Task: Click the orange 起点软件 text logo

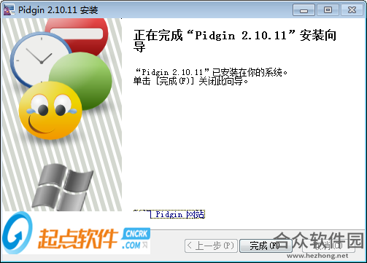Action: (78, 239)
